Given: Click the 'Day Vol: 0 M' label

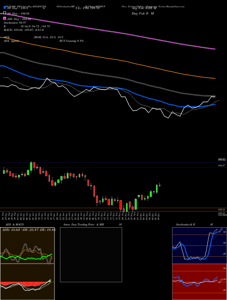Looking at the screenshot, I should pyautogui.click(x=143, y=14).
